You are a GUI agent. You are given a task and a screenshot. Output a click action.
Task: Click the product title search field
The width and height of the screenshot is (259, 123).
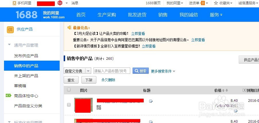pos(112,71)
